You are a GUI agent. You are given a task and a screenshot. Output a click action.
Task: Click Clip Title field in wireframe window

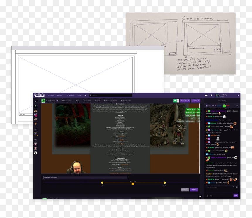click(26, 115)
